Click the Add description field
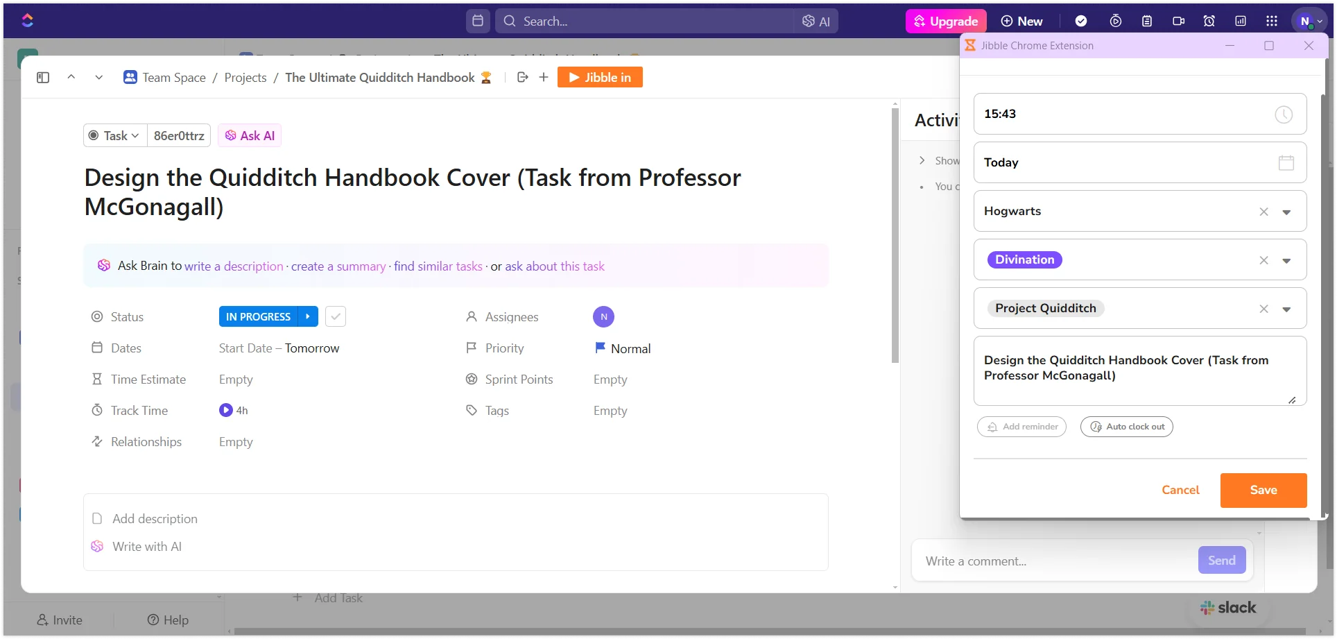The image size is (1337, 639). pos(155,518)
